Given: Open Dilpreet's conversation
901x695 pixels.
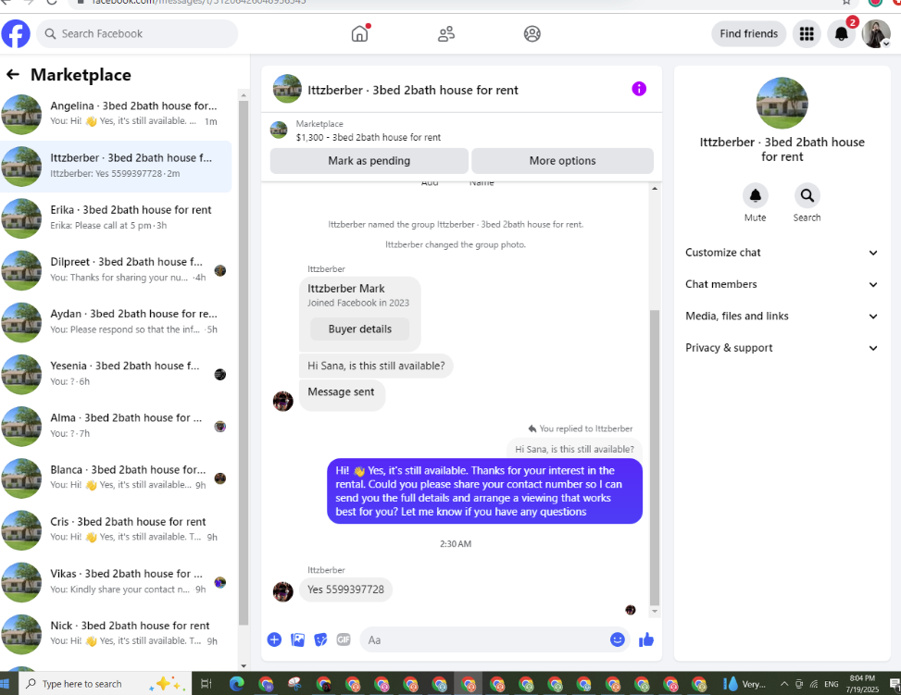Looking at the screenshot, I should click(116, 270).
